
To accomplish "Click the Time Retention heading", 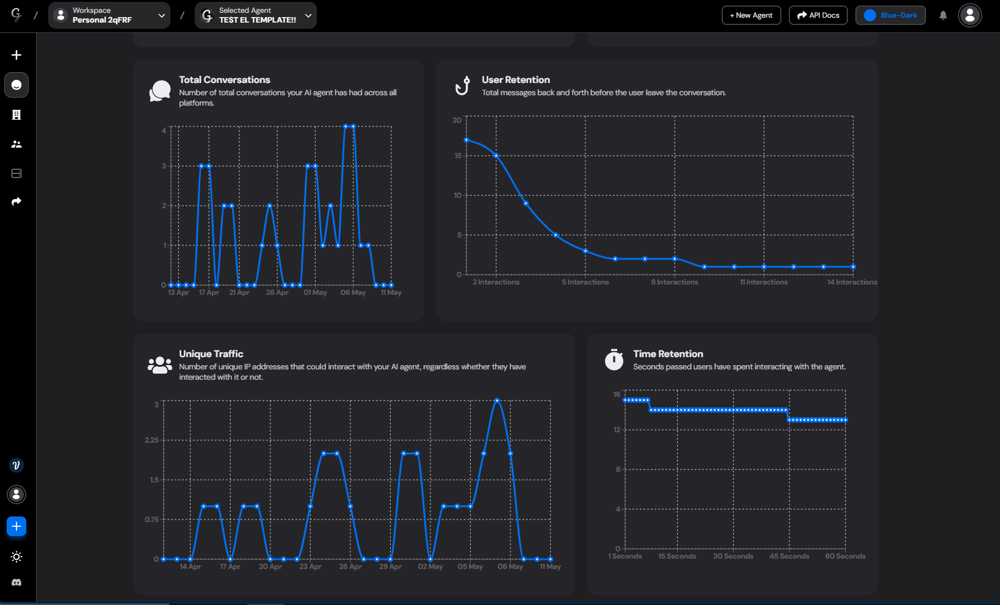I will (x=668, y=354).
